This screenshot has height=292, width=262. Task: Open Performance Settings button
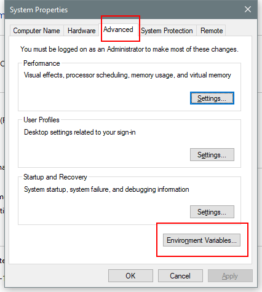point(212,98)
